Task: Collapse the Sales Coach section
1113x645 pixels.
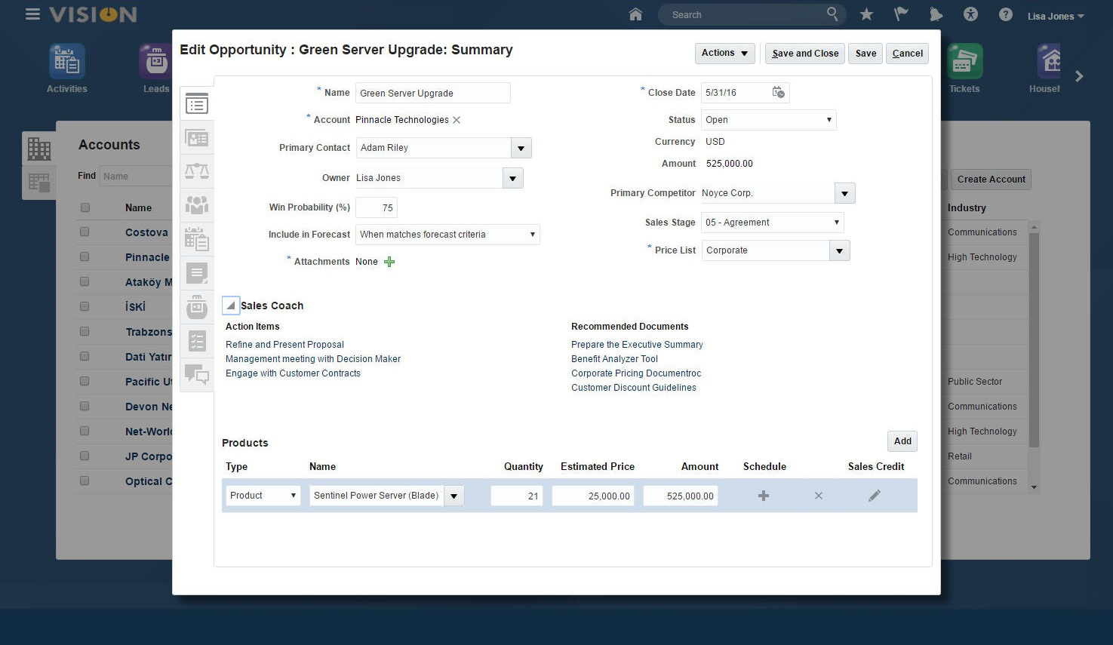Action: click(x=231, y=305)
